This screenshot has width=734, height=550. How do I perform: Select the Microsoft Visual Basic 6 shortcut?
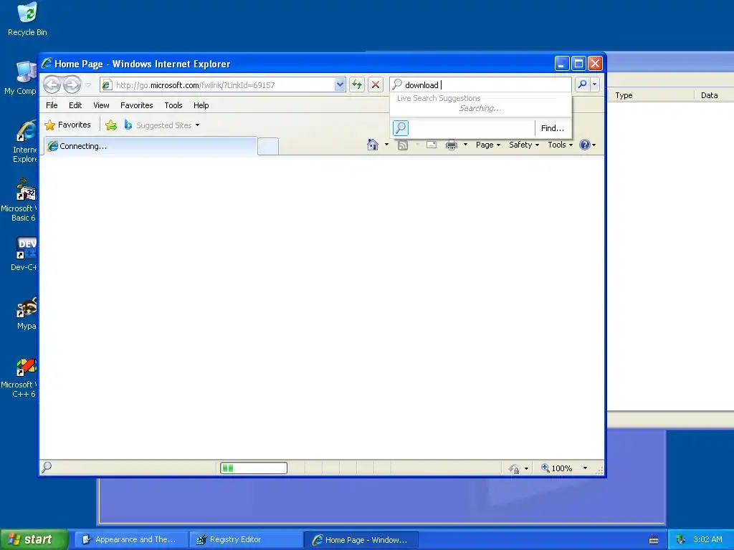point(19,200)
